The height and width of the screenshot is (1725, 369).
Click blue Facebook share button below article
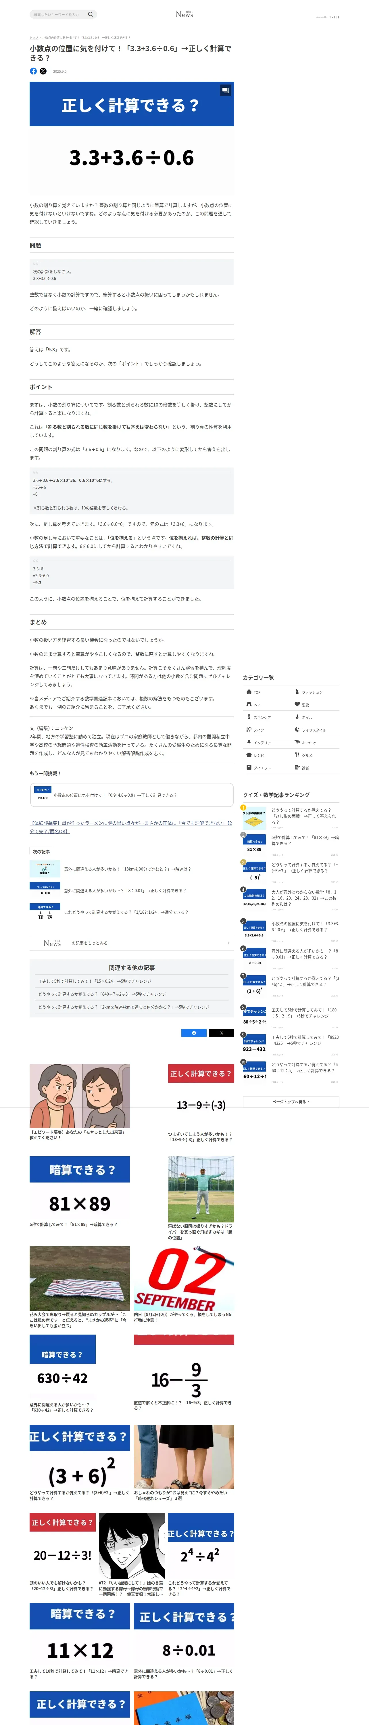[x=193, y=1033]
